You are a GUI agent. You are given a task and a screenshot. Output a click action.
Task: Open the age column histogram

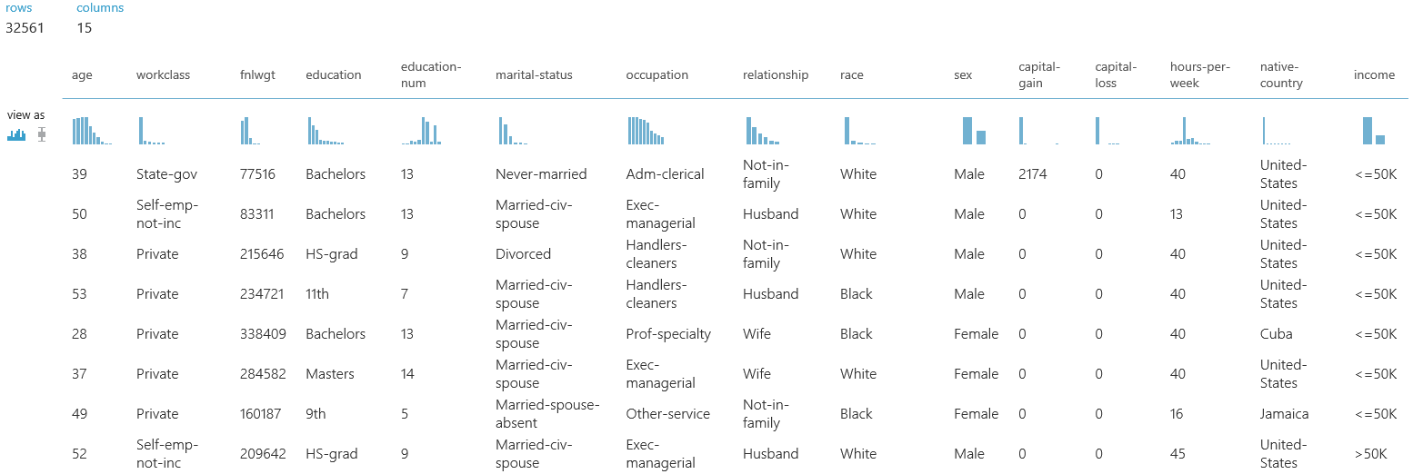pyautogui.click(x=92, y=131)
